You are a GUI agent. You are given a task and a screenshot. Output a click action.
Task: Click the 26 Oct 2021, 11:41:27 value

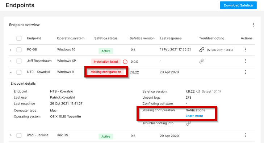click(x=66, y=104)
